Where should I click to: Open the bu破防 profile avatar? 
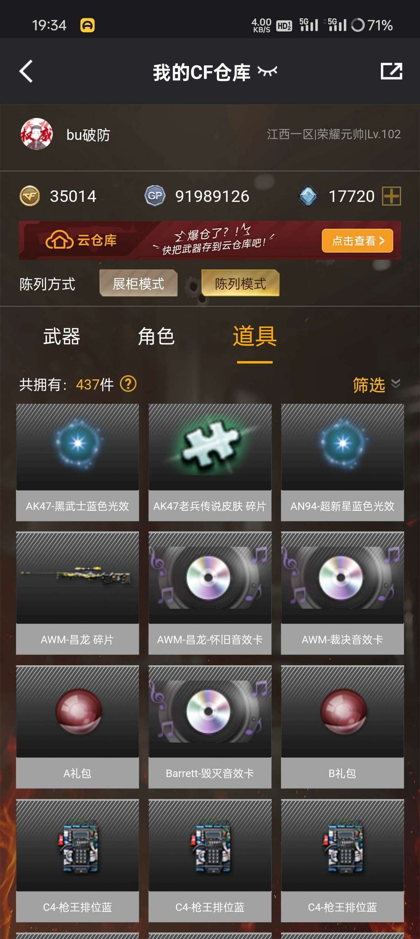37,134
